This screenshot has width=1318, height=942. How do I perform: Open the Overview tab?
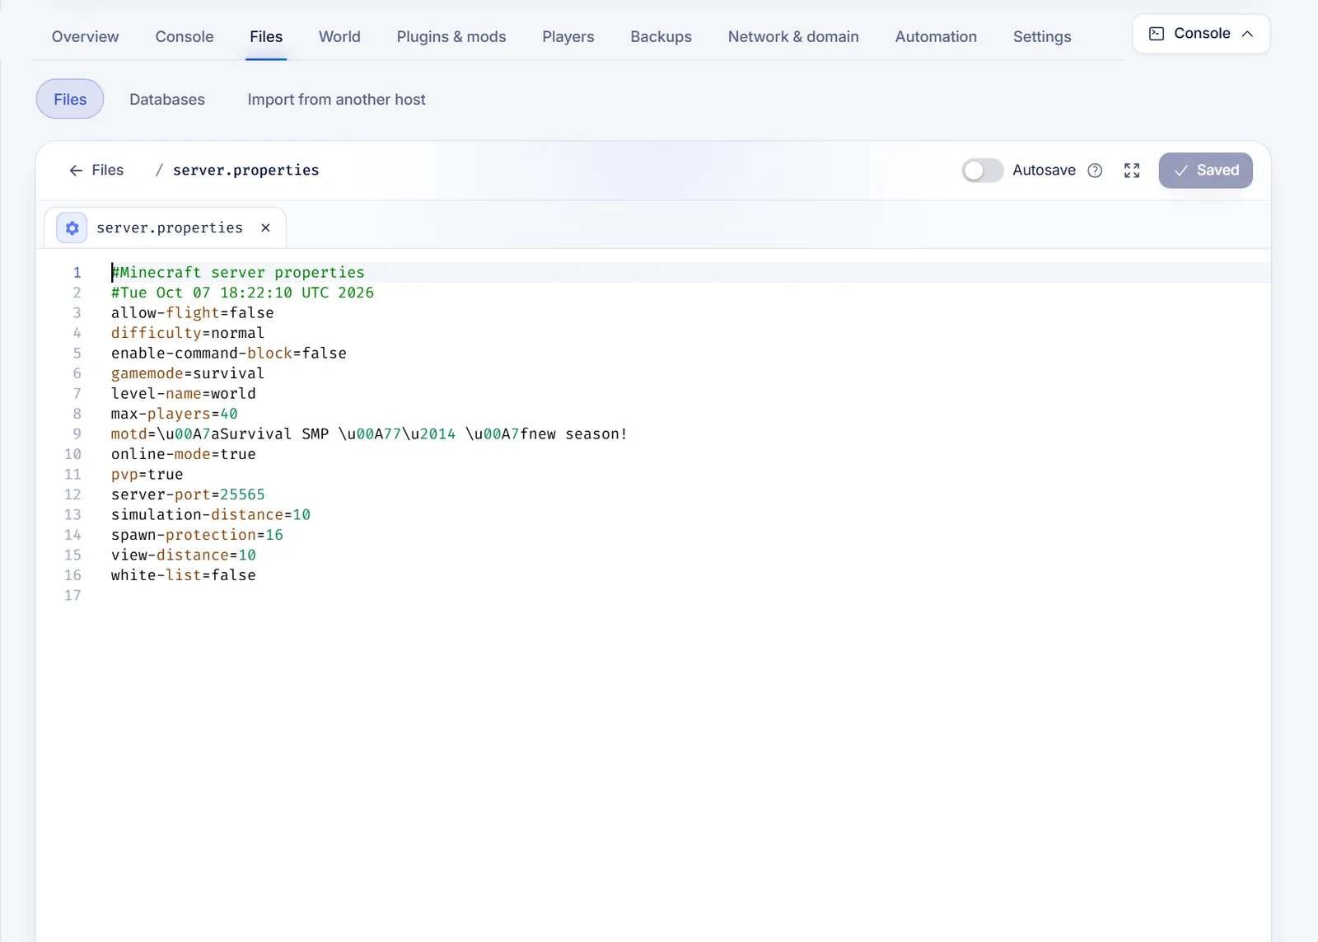point(85,37)
